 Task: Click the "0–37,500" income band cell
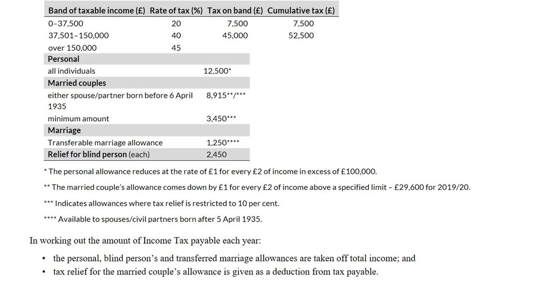point(66,23)
